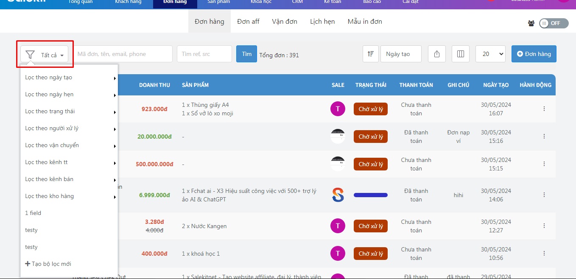Click the blue 'Tìm' search button

coord(246,54)
